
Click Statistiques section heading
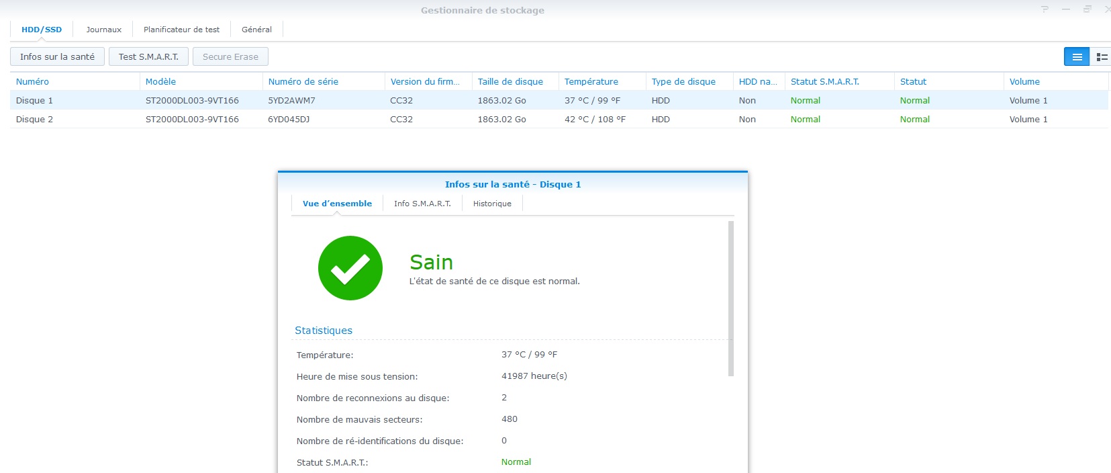click(324, 331)
